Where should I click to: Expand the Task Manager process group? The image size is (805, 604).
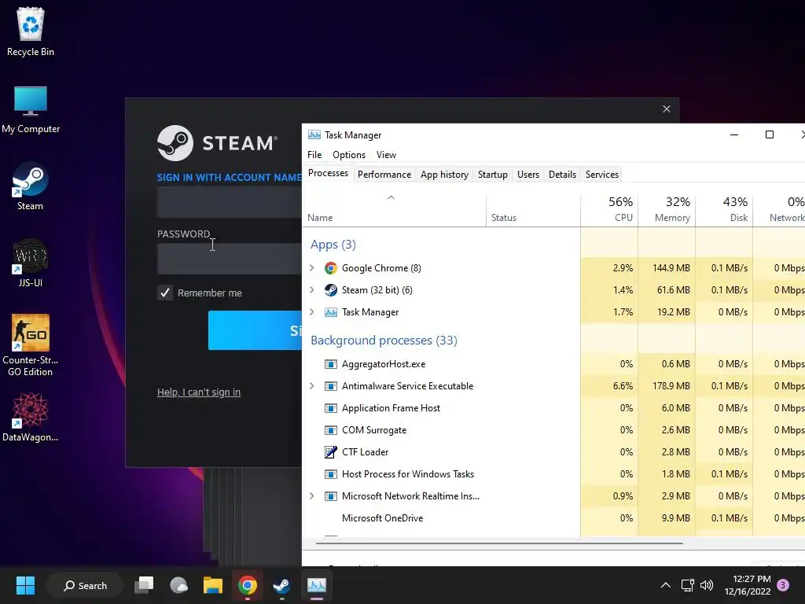click(x=311, y=312)
